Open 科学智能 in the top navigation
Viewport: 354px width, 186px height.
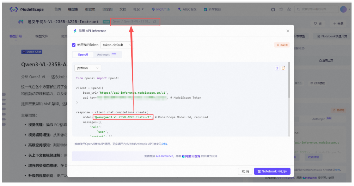[213, 9]
